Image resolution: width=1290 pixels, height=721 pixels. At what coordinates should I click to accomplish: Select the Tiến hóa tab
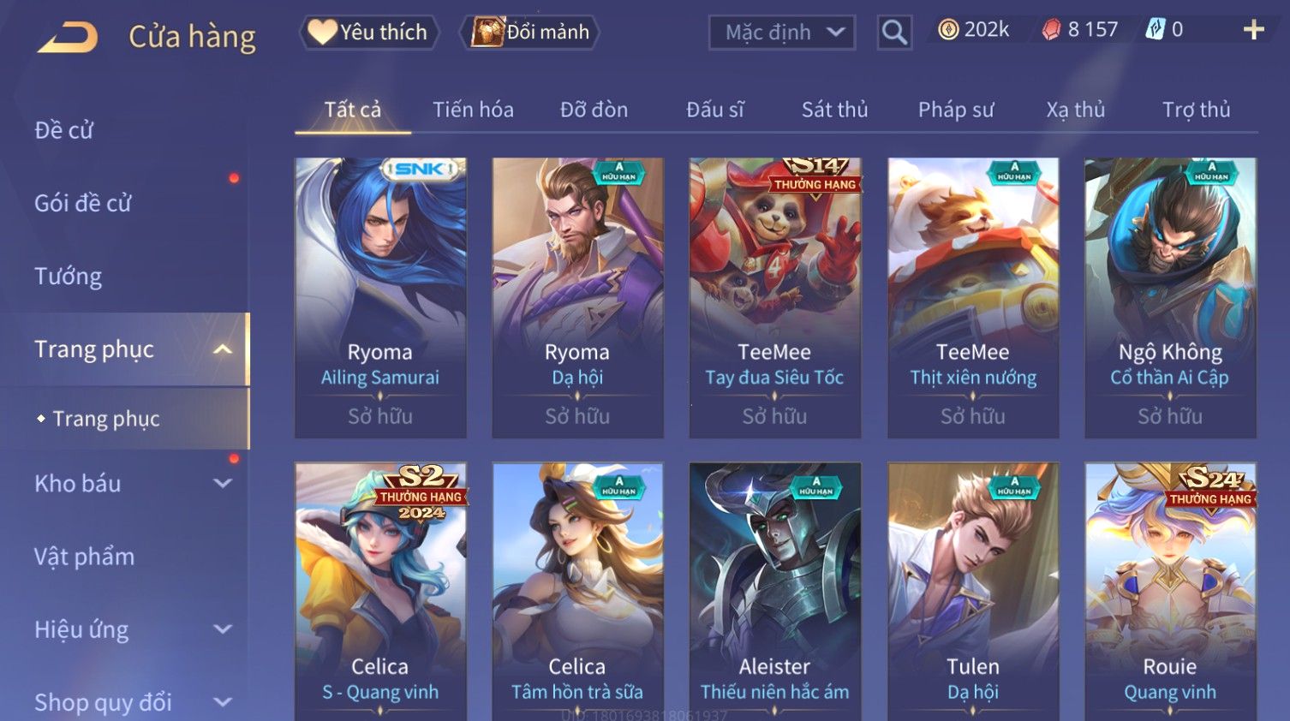coord(473,110)
